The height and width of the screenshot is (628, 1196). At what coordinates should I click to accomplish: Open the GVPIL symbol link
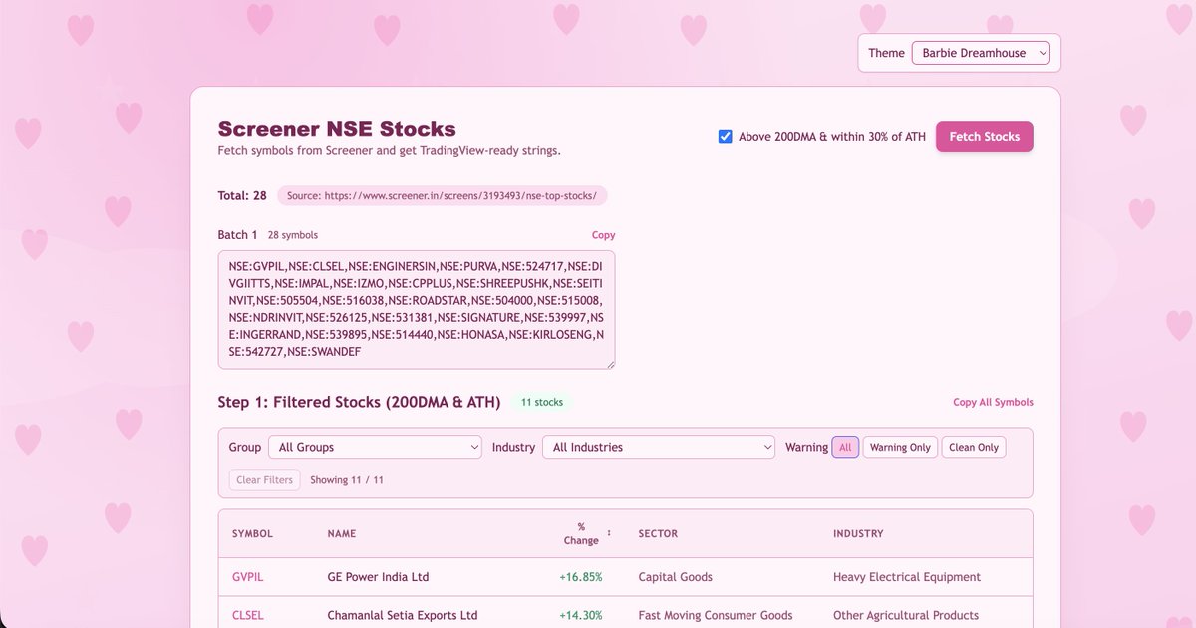coord(248,577)
